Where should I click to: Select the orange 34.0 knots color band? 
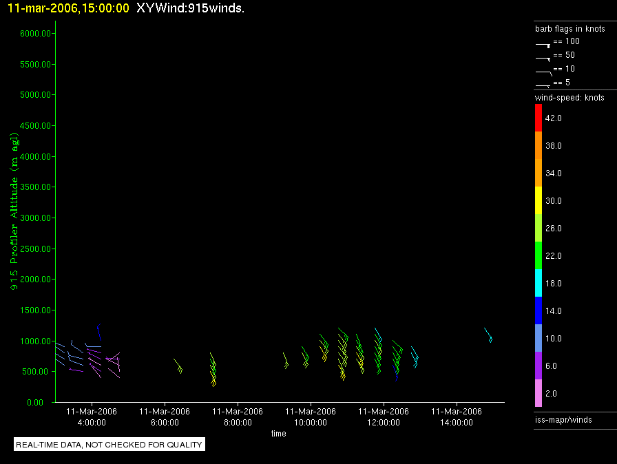point(538,173)
